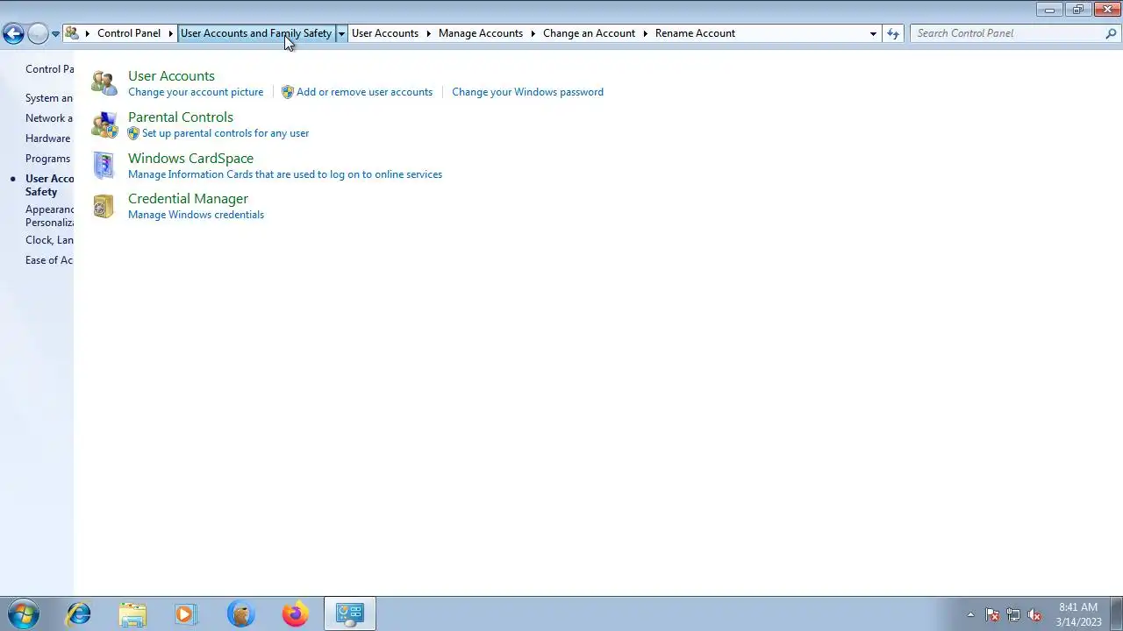Image resolution: width=1123 pixels, height=631 pixels.
Task: Open Programs sidebar link
Action: pos(47,159)
